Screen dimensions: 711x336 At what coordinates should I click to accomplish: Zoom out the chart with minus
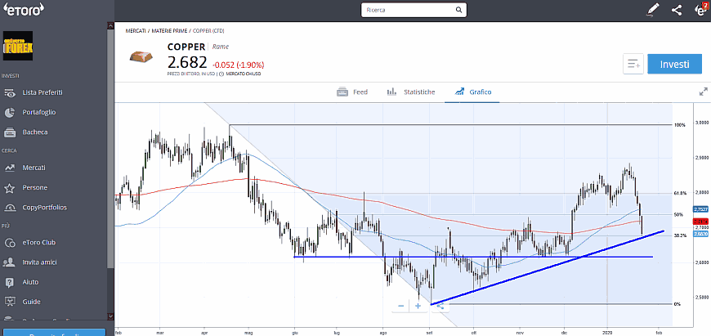pos(400,306)
